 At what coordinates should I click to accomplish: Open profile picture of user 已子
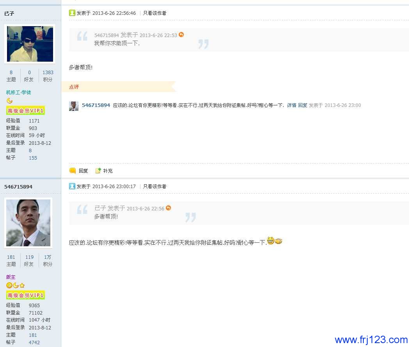pyautogui.click(x=30, y=44)
